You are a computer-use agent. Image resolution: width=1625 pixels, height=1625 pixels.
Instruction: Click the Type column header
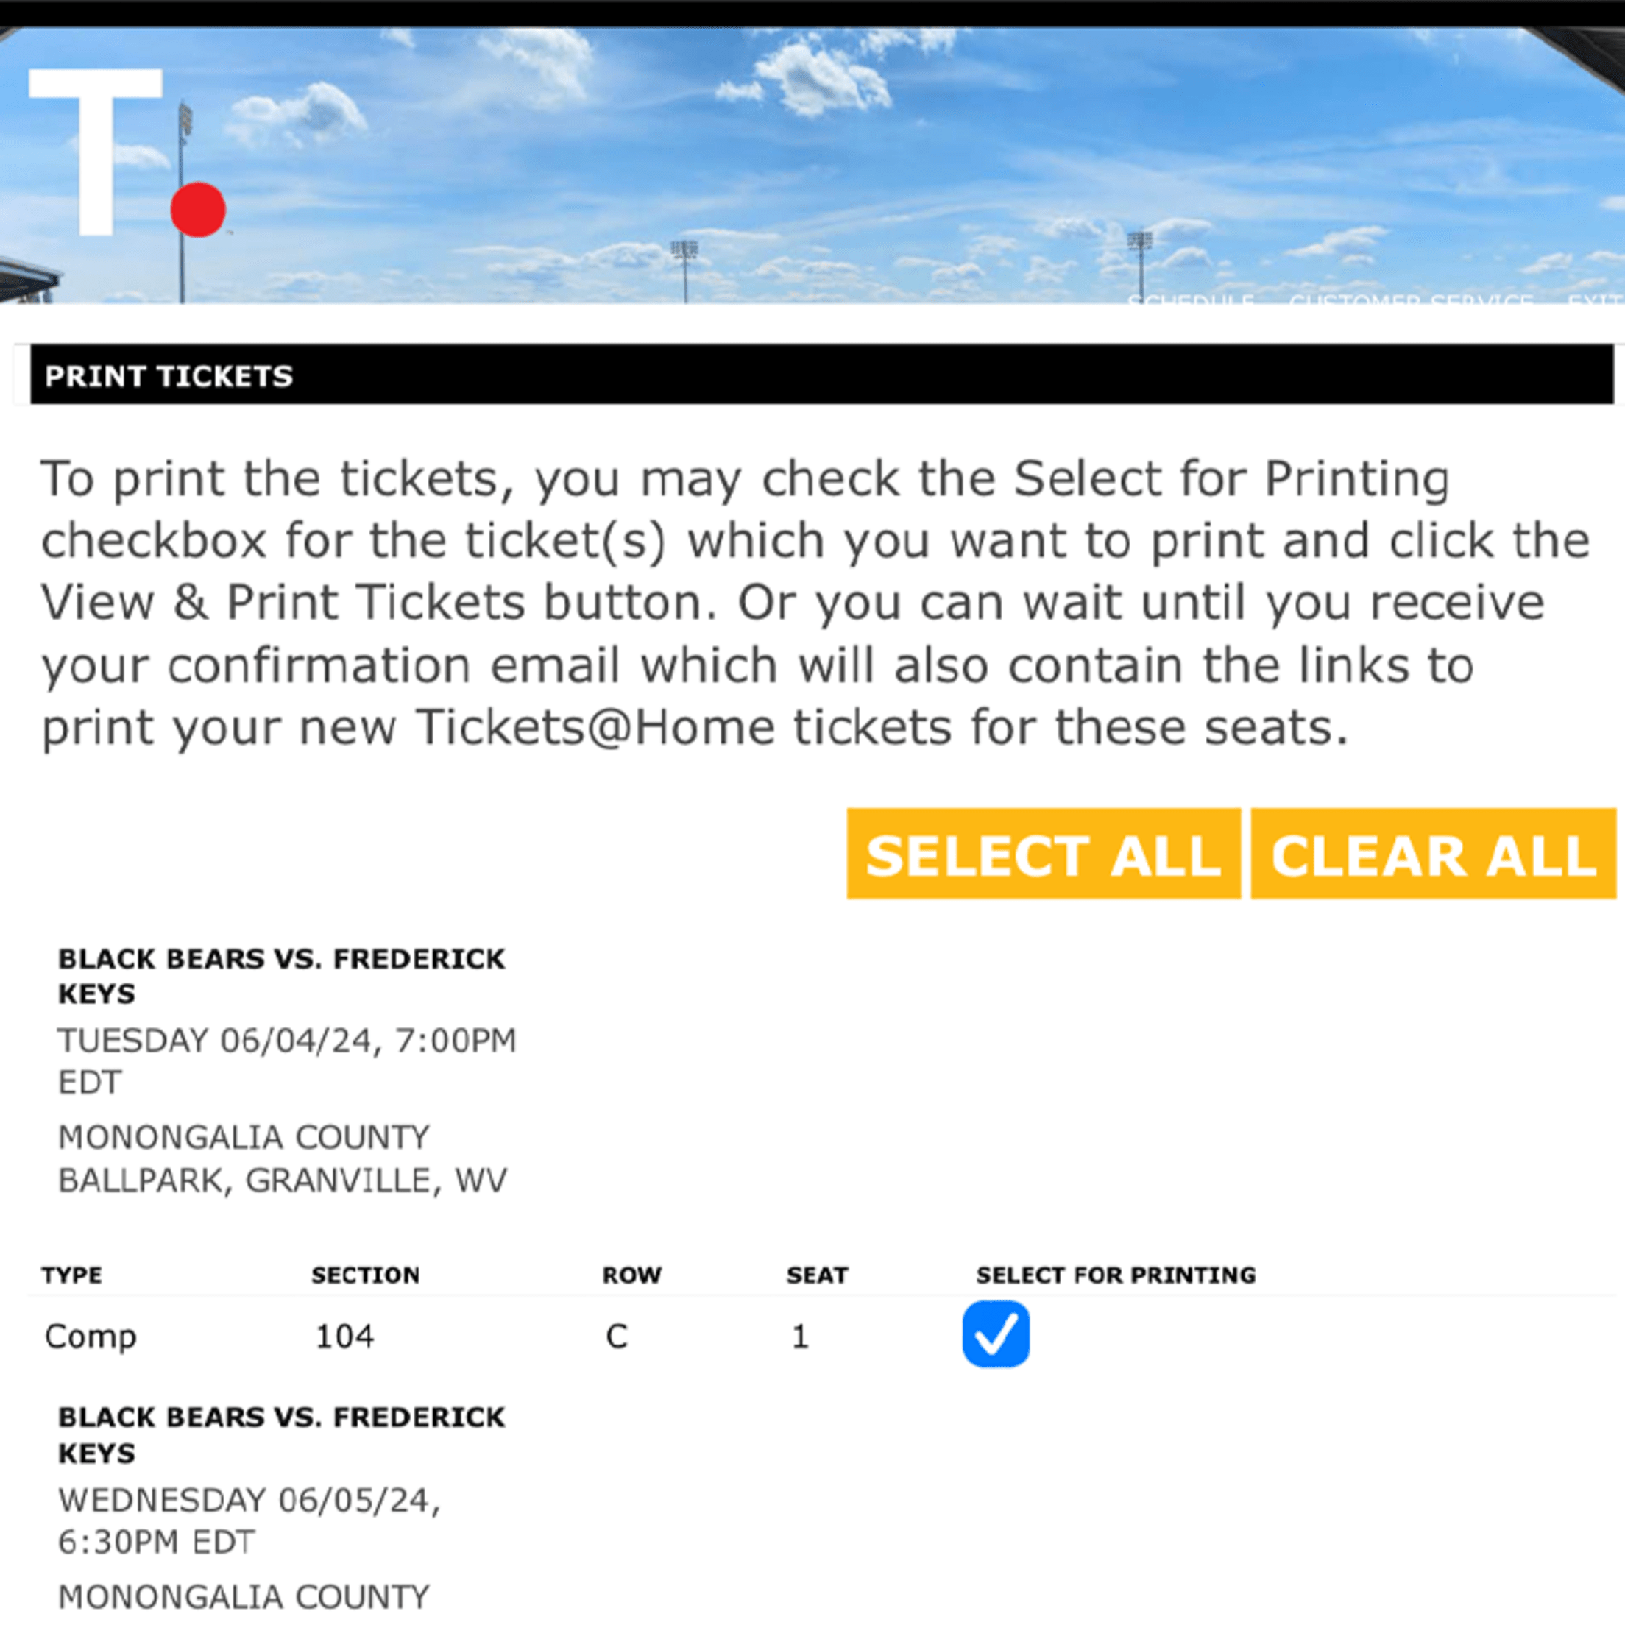tap(71, 1275)
